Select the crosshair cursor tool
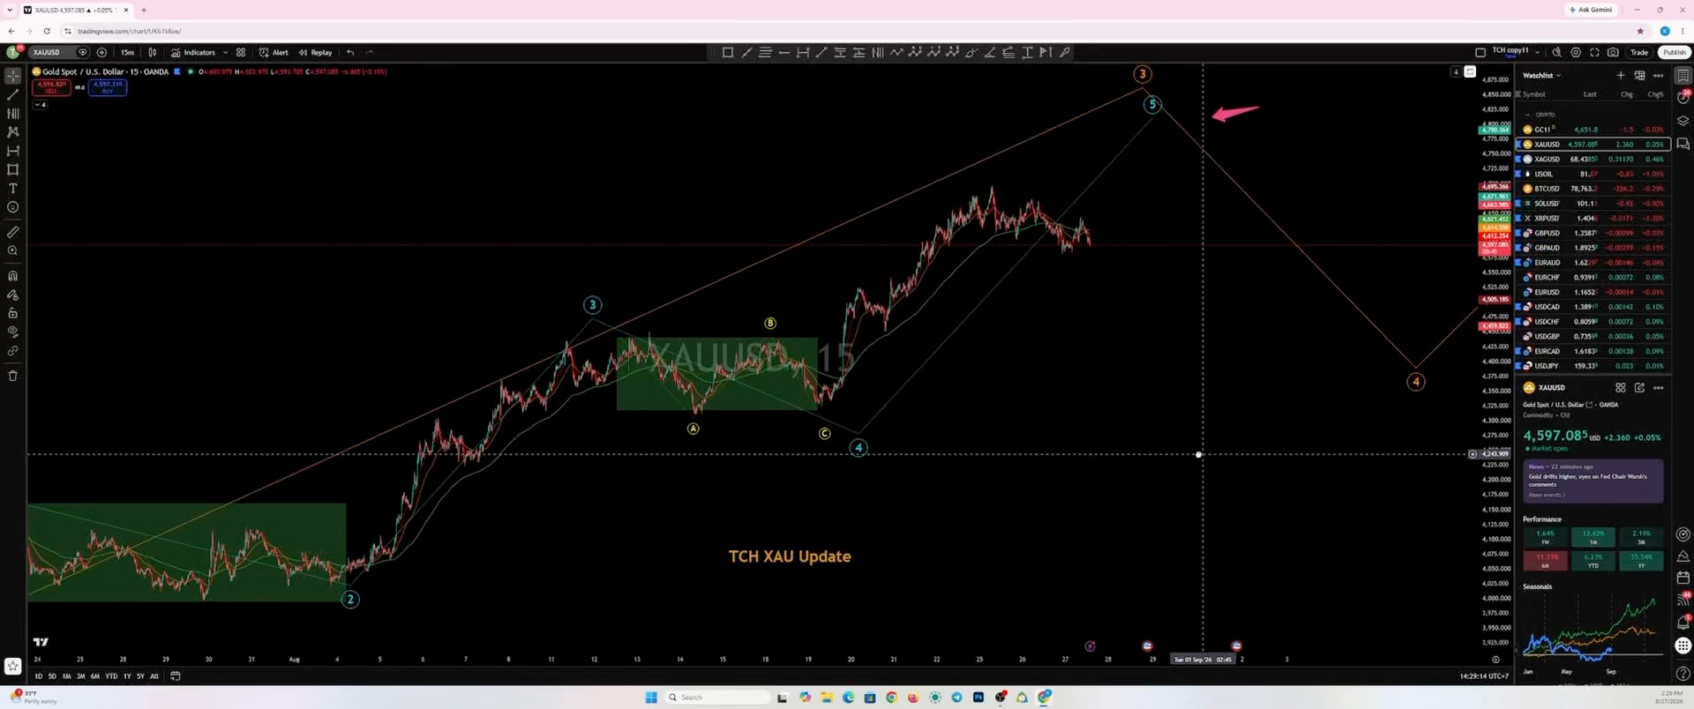 point(12,76)
